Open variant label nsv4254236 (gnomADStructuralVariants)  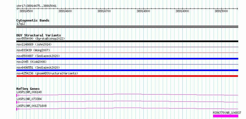[x=47, y=73]
